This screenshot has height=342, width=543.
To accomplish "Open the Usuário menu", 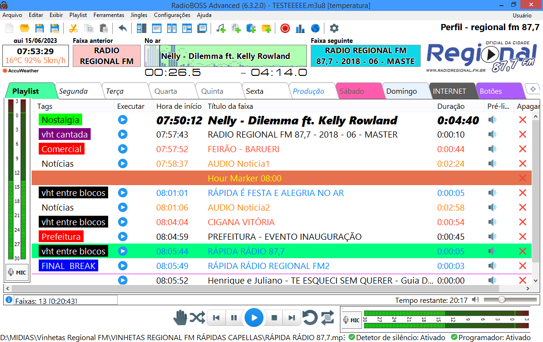I will (522, 16).
